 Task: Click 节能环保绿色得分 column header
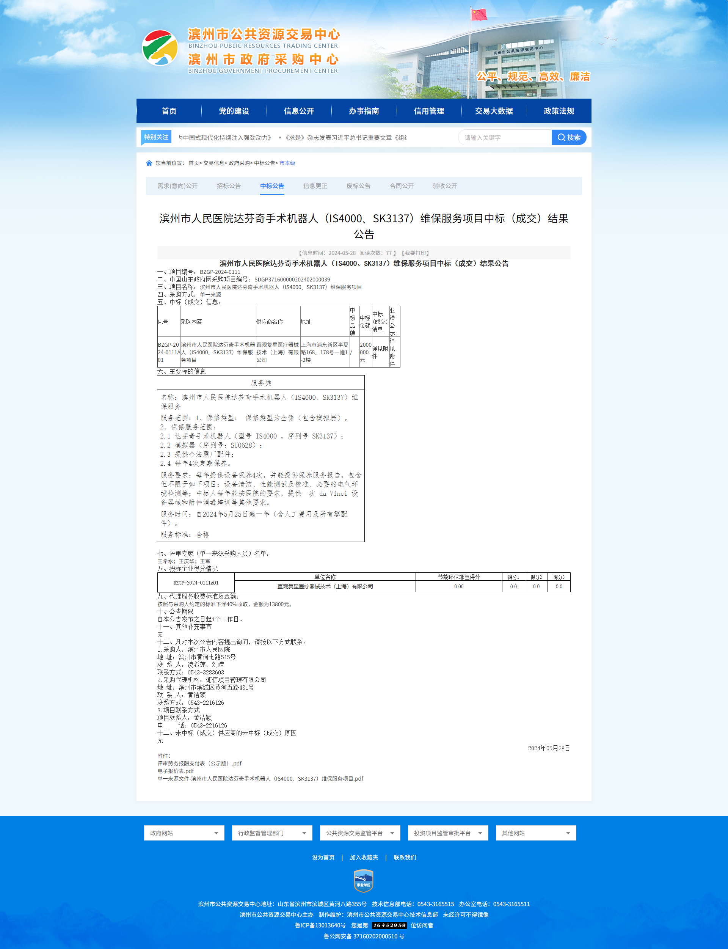pos(458,577)
